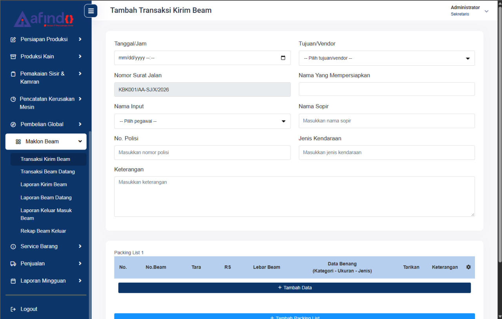502x319 pixels.
Task: Click the Pemakaian Sisir & Kamran clipboard icon
Action: point(13,74)
